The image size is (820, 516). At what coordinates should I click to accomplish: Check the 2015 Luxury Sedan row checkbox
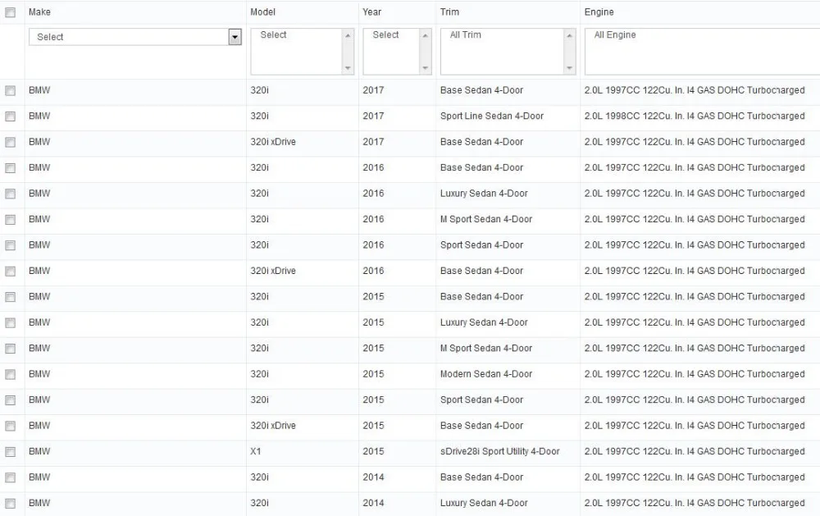click(10, 323)
